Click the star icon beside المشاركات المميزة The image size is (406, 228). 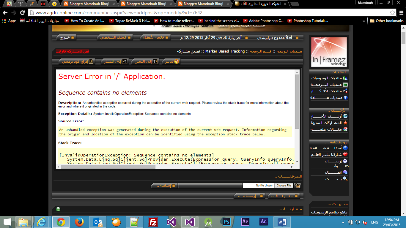pos(345,123)
